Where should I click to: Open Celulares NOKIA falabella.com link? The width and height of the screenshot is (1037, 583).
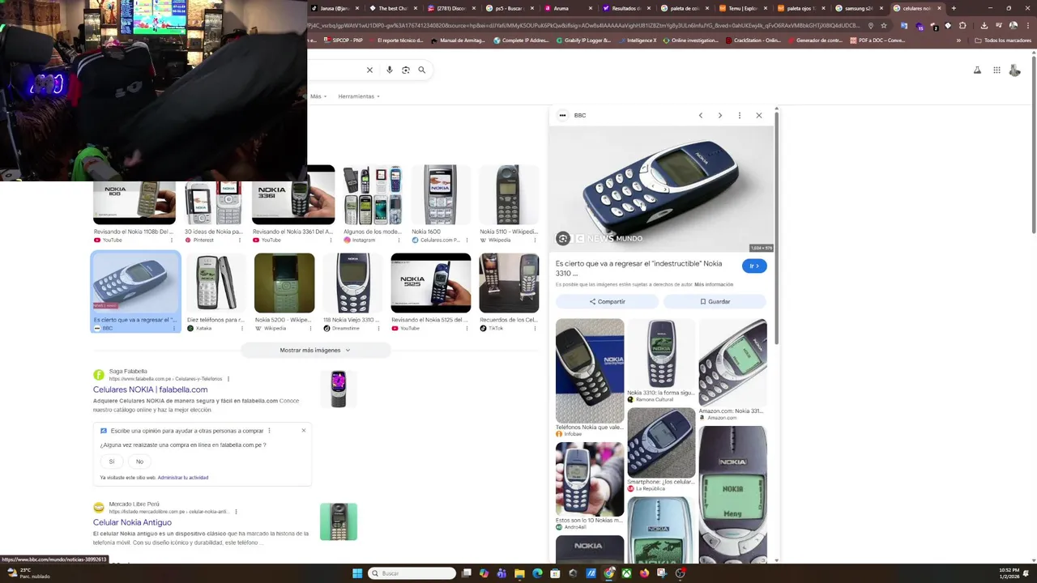click(x=150, y=389)
